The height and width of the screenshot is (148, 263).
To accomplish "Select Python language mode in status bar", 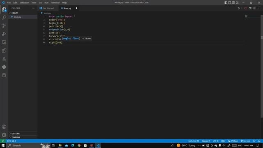I will [234, 141].
